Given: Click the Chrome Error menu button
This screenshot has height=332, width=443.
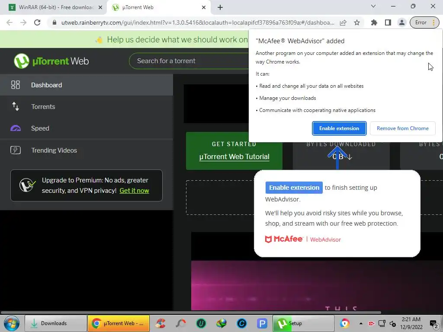Looking at the screenshot, I should (424, 22).
